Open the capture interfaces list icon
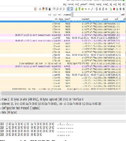The width and height of the screenshot is (126, 141). point(124,9)
